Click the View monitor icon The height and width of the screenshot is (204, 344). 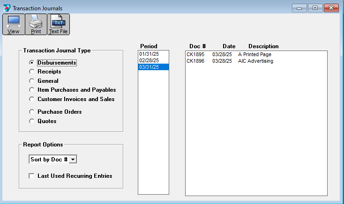[x=14, y=24]
